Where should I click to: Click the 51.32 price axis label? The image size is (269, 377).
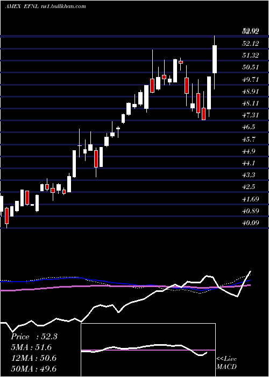[251, 55]
